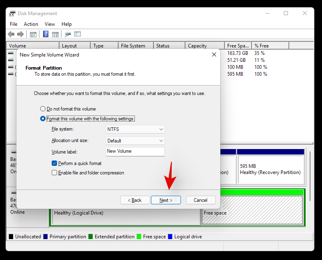Image resolution: width=322 pixels, height=260 pixels.
Task: Select 'Do not format this volume' option
Action: click(43, 109)
